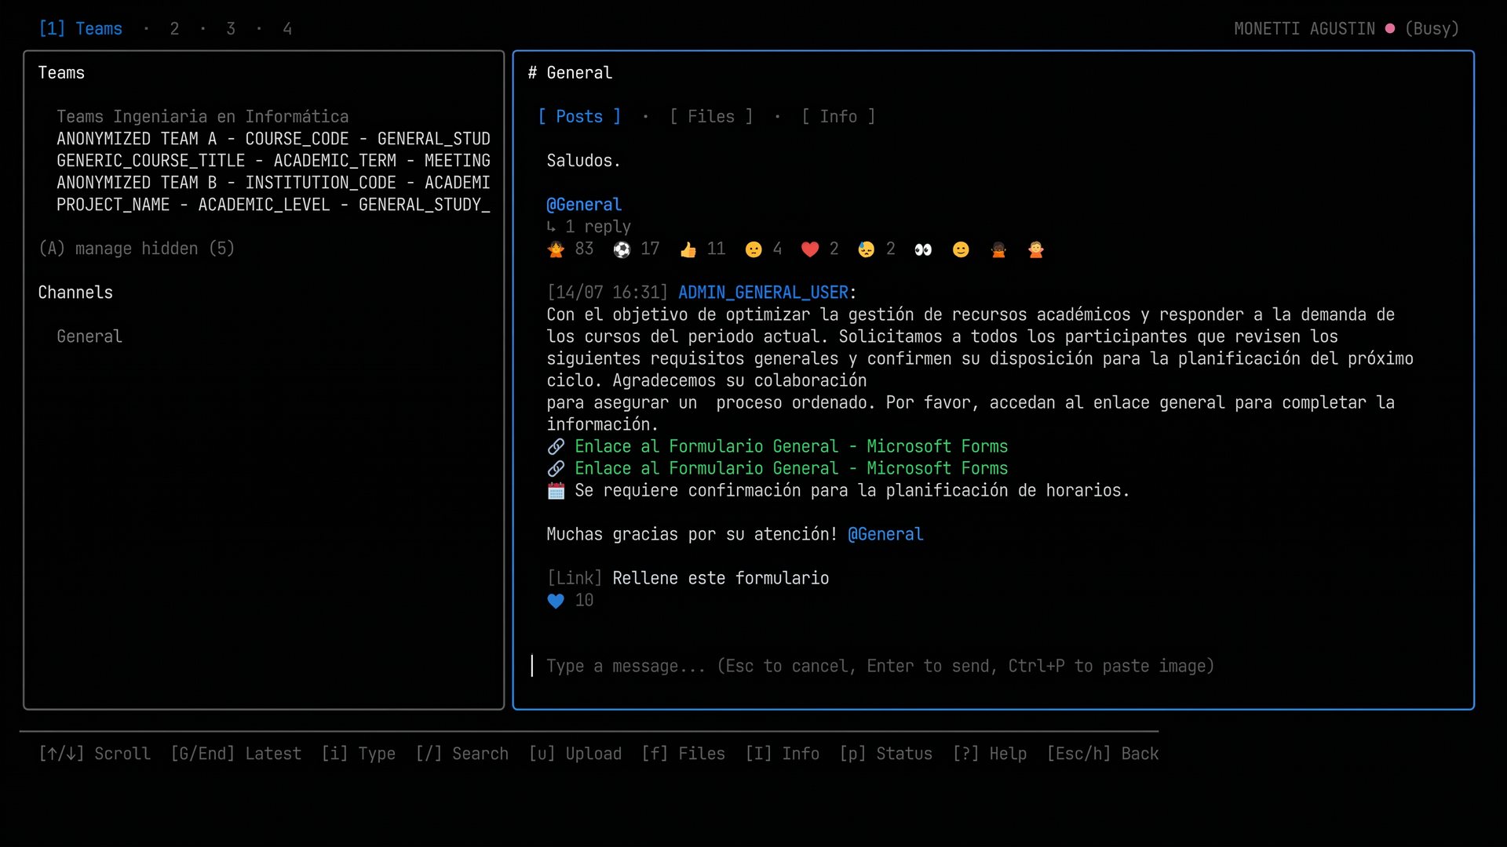This screenshot has width=1507, height=847.
Task: Click the pink Busy status dot
Action: (1390, 28)
